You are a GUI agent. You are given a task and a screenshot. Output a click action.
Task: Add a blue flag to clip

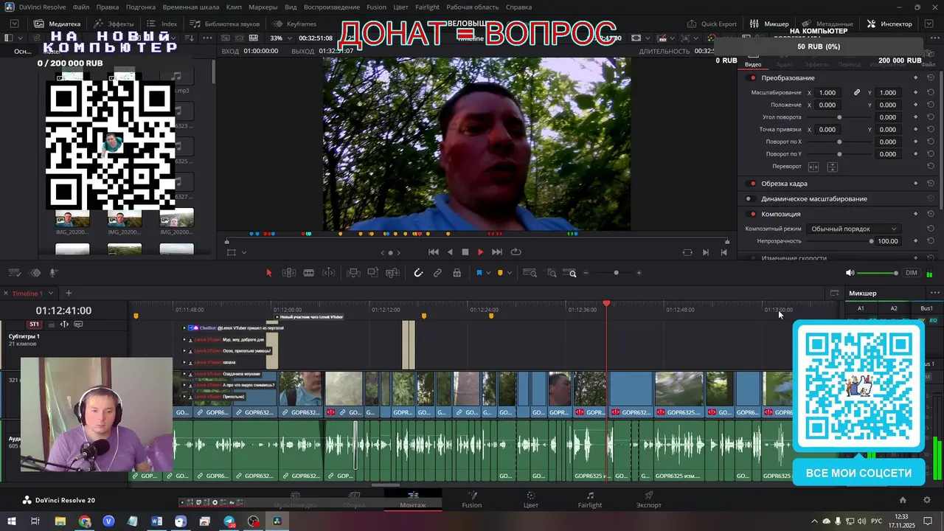click(479, 273)
